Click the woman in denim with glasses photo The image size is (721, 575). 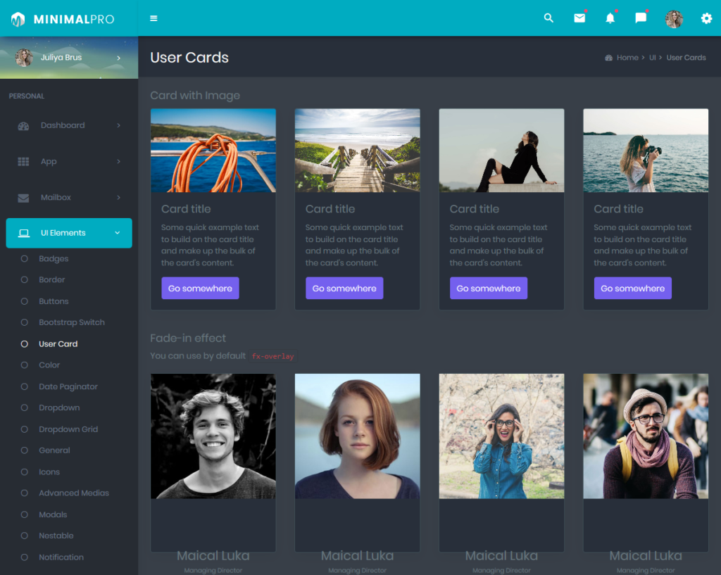tap(501, 436)
